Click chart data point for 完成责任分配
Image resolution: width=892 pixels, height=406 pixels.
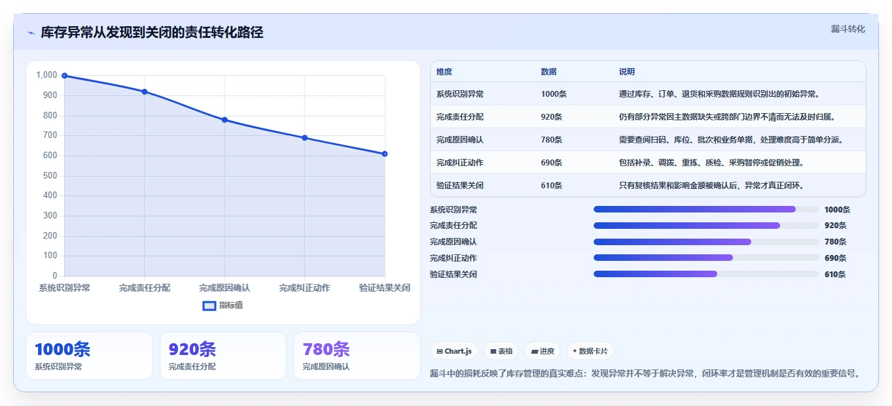pyautogui.click(x=145, y=92)
